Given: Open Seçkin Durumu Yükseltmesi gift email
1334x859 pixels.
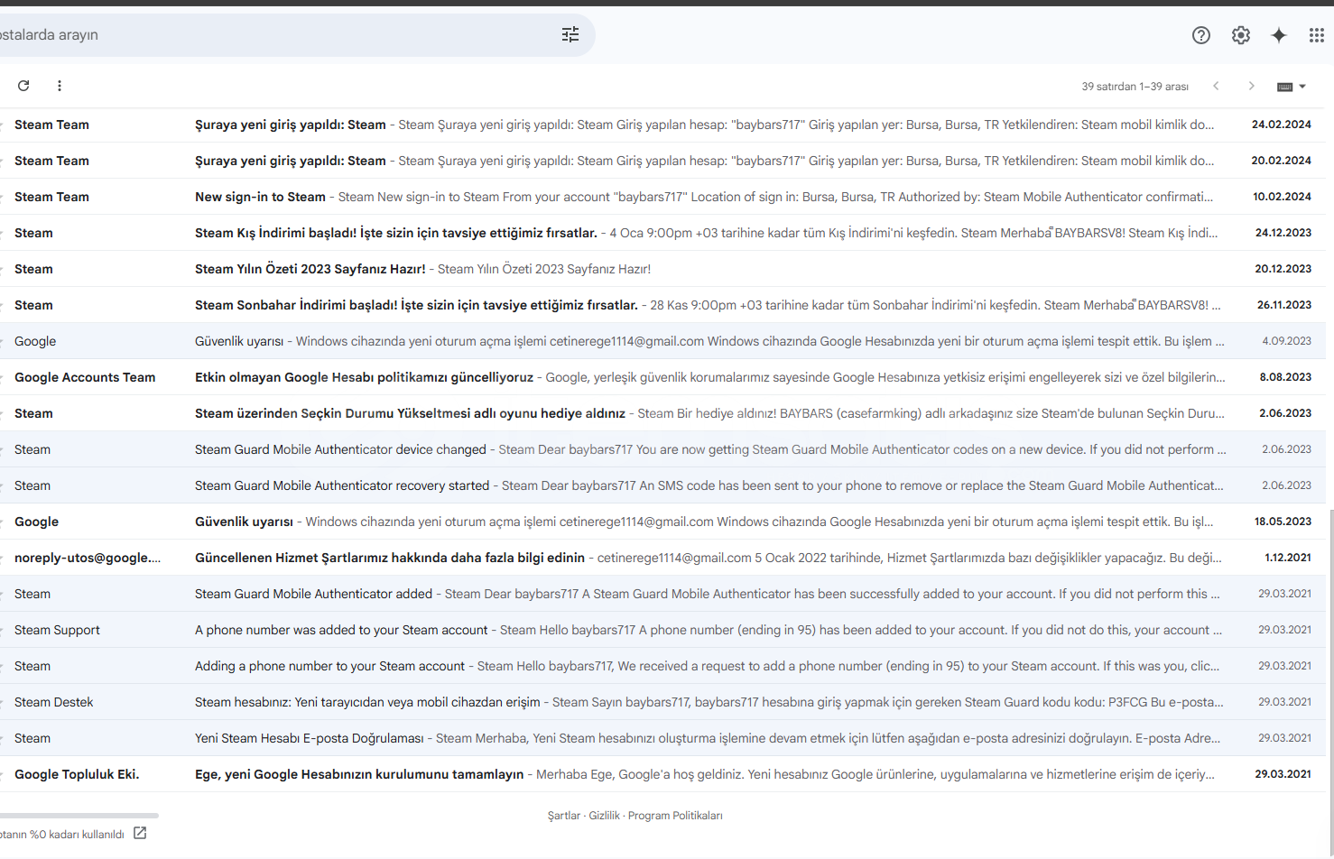Looking at the screenshot, I should point(662,413).
